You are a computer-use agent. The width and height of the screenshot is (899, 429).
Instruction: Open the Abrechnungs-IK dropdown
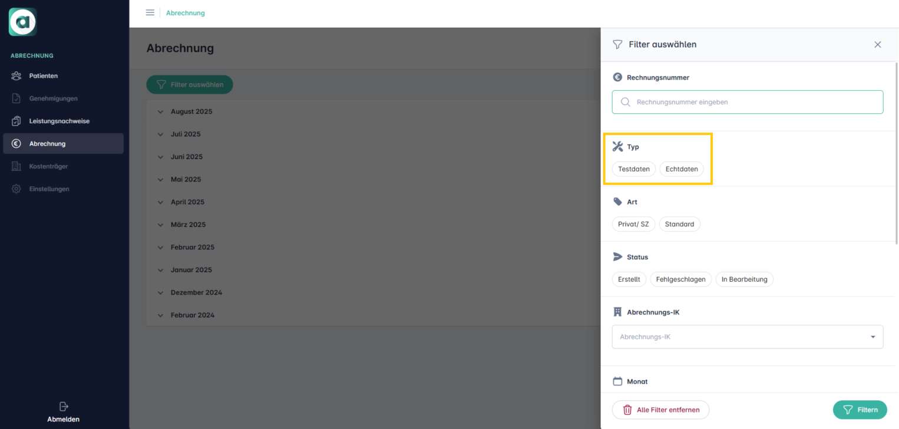(747, 337)
